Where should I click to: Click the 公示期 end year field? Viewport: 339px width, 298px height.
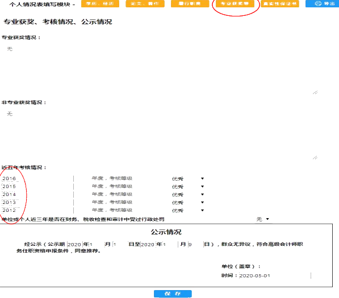tap(148, 244)
